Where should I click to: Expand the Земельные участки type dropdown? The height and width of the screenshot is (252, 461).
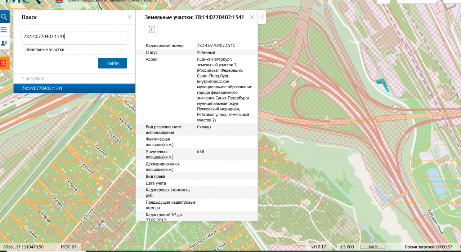coord(74,49)
